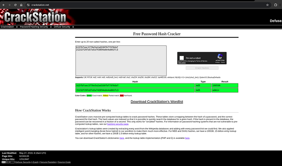Click the Type column header

(203, 82)
